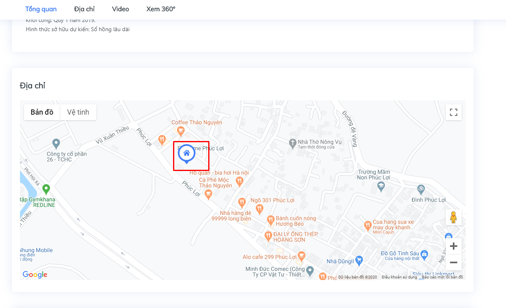This screenshot has width=506, height=308.
Task: Open the Xem 360° tab
Action: point(161,9)
